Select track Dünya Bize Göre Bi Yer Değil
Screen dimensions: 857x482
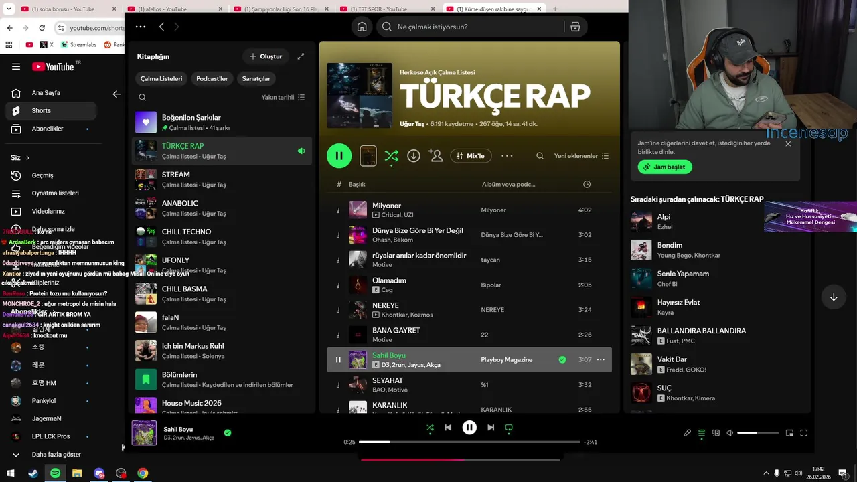(x=469, y=235)
